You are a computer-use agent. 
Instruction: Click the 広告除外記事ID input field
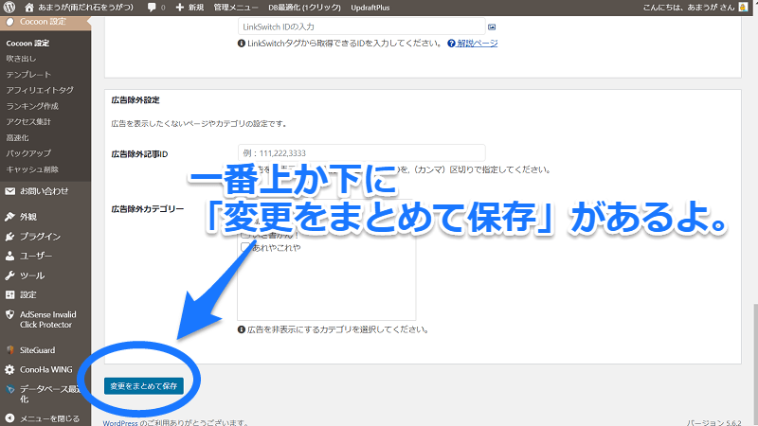361,153
